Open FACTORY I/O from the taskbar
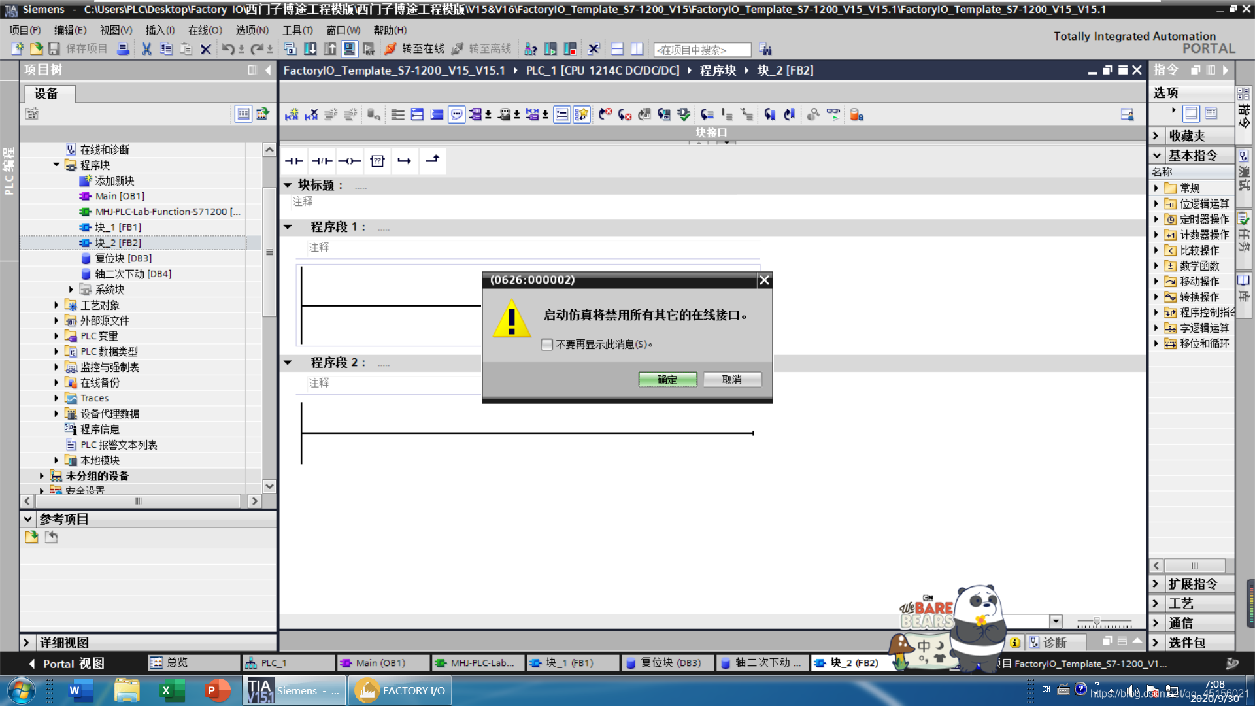The width and height of the screenshot is (1255, 706). click(x=399, y=690)
